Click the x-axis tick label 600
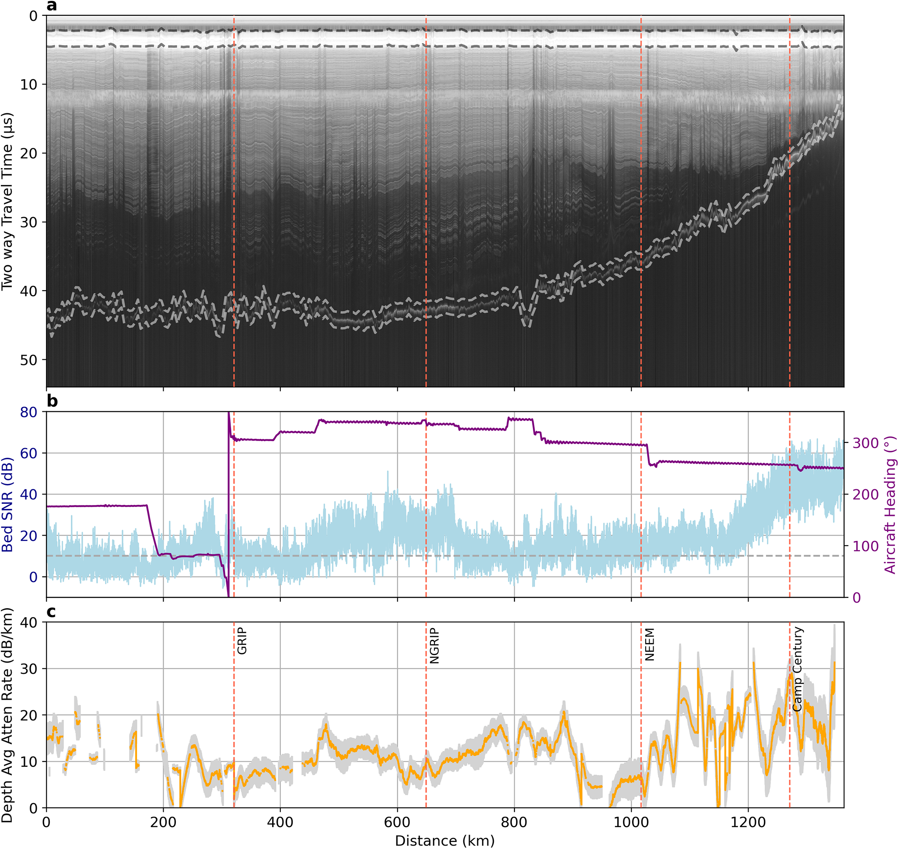 (397, 821)
